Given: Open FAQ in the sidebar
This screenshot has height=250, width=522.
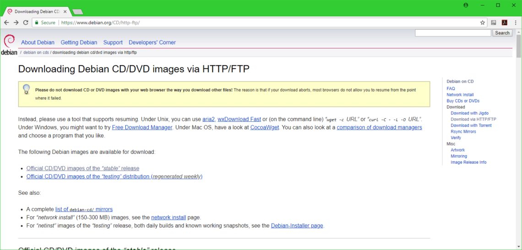Looking at the screenshot, I should [x=451, y=89].
